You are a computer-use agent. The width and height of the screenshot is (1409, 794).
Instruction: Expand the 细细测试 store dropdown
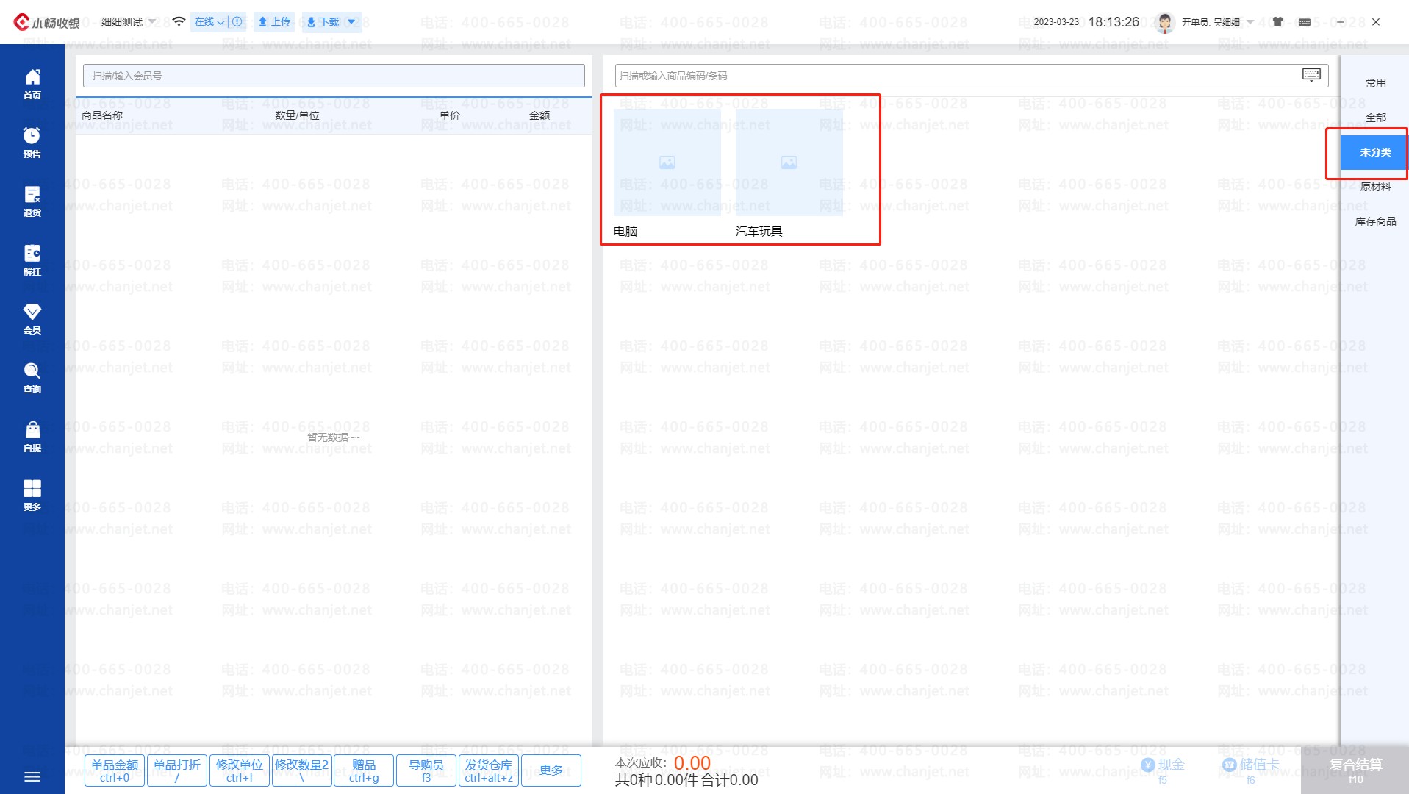129,22
